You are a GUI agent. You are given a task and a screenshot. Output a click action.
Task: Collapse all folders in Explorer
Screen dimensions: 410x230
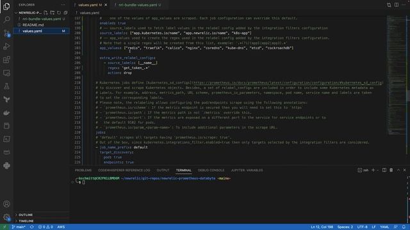65,13
